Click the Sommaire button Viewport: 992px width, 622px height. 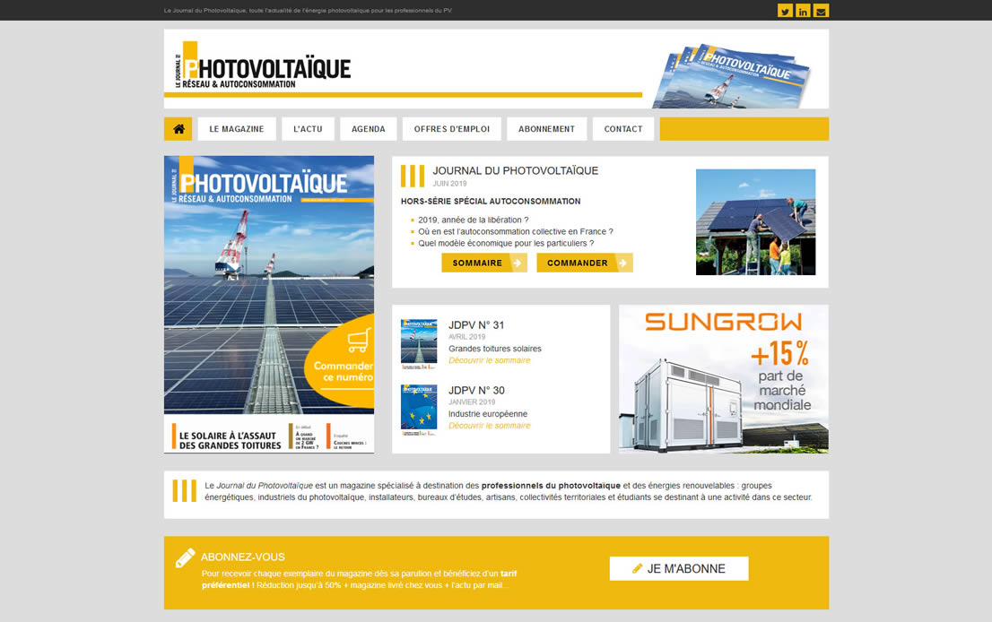[x=484, y=263]
